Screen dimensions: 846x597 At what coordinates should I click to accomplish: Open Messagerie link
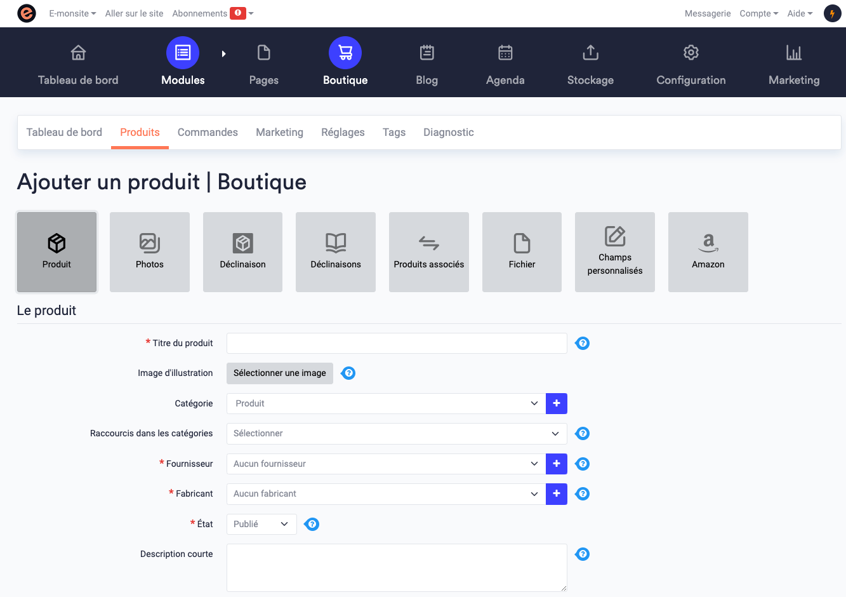pos(708,13)
